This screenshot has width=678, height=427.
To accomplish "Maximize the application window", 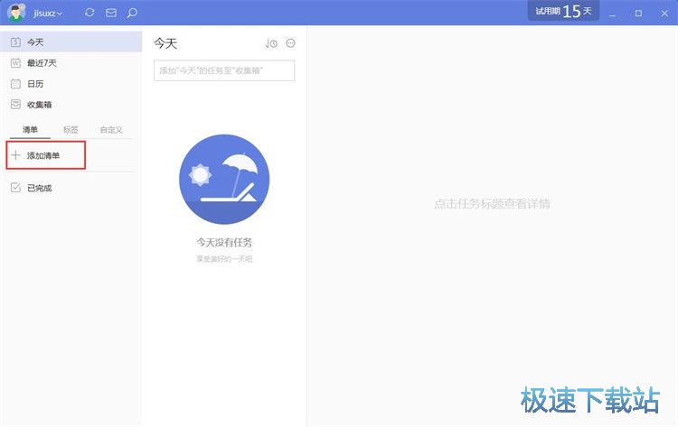I will point(638,14).
